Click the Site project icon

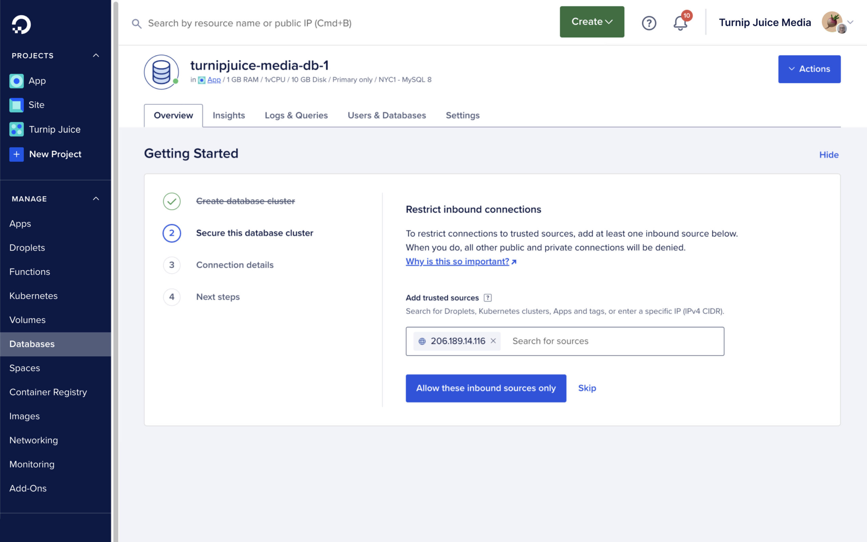(x=17, y=105)
